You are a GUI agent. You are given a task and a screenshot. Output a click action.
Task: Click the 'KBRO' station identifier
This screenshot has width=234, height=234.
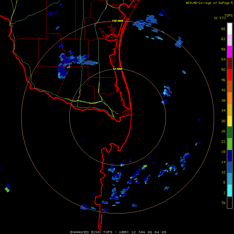[x=125, y=232]
